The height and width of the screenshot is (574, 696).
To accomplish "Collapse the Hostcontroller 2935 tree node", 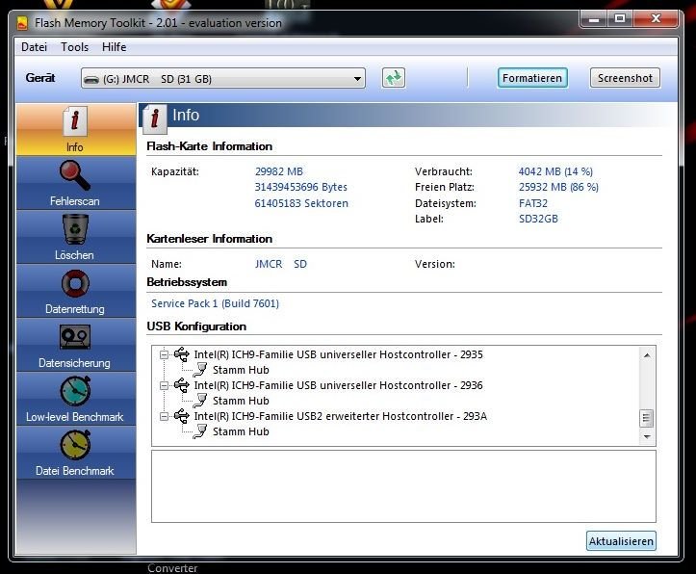I will 165,354.
